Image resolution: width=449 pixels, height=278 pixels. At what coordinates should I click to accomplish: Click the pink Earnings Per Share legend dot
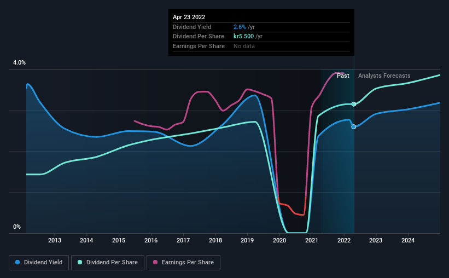pos(155,262)
